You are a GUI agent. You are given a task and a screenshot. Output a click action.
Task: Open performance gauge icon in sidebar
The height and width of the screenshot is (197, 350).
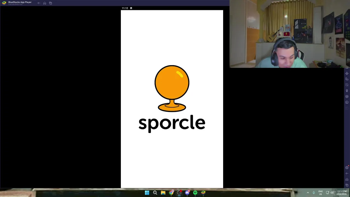click(347, 102)
